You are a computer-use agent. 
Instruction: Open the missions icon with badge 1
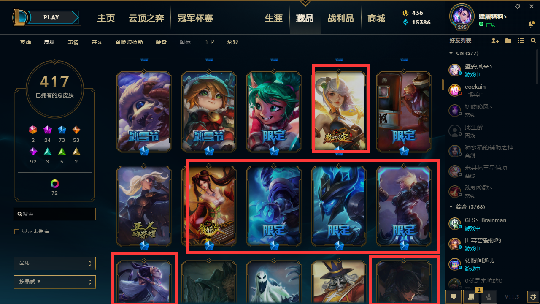(471, 296)
